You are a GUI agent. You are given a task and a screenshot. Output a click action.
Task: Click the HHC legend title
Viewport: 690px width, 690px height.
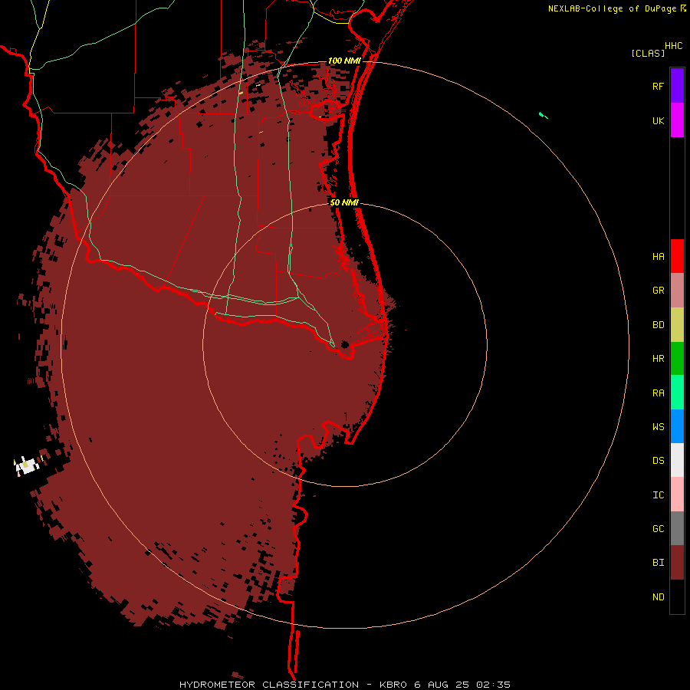[673, 46]
